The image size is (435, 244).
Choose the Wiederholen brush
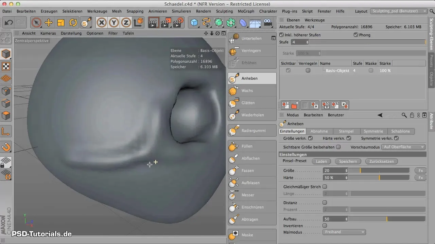(252, 115)
